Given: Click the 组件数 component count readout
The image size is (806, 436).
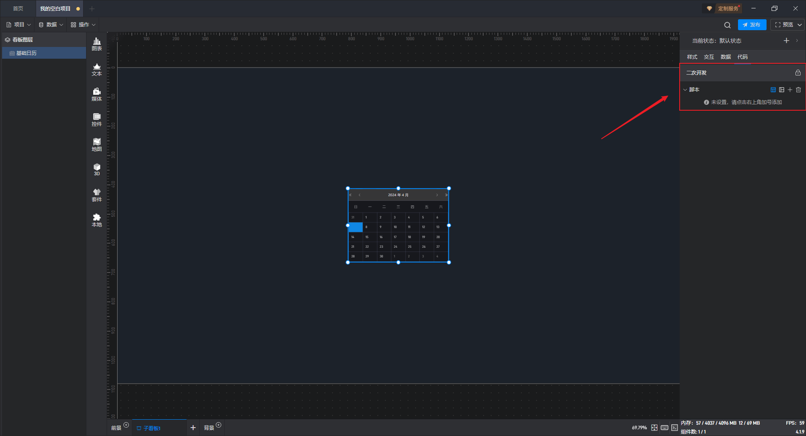Looking at the screenshot, I should (693, 432).
